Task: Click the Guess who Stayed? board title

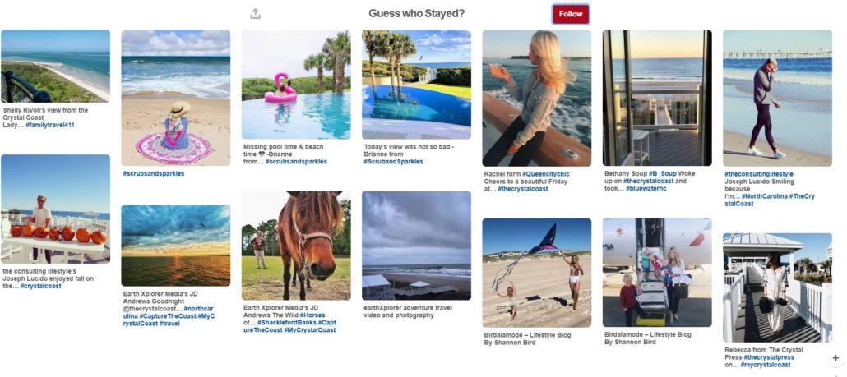Action: (416, 13)
